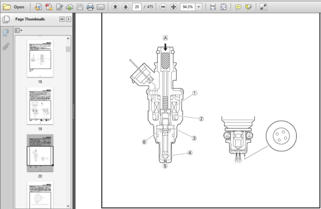Select the highlight text tool
Image resolution: width=321 pixels, height=209 pixels.
pyautogui.click(x=248, y=7)
